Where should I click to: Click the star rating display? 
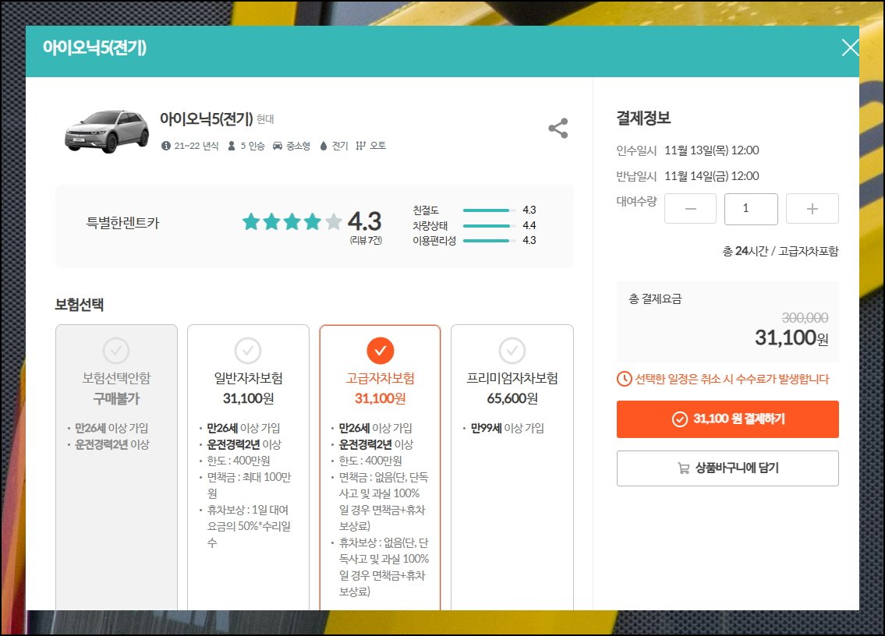point(292,222)
